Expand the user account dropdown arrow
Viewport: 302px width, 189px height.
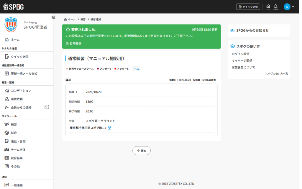click(x=293, y=7)
